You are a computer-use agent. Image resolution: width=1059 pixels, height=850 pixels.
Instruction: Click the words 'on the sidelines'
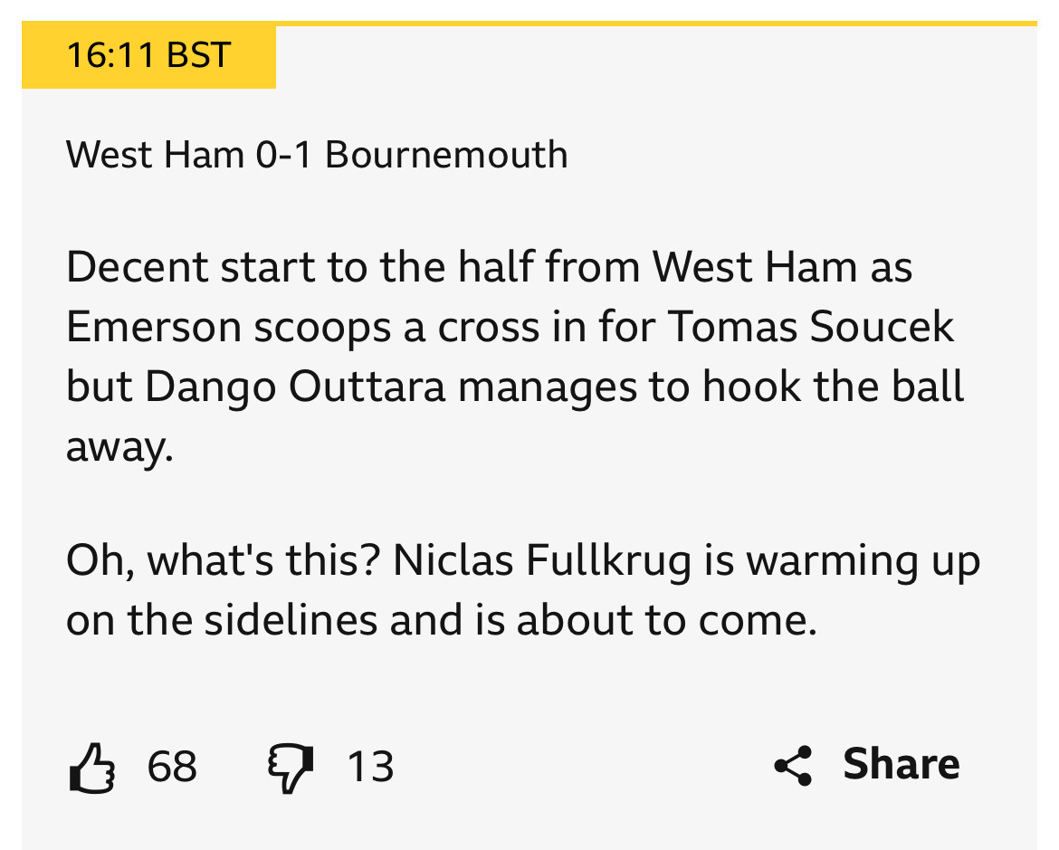tap(222, 619)
